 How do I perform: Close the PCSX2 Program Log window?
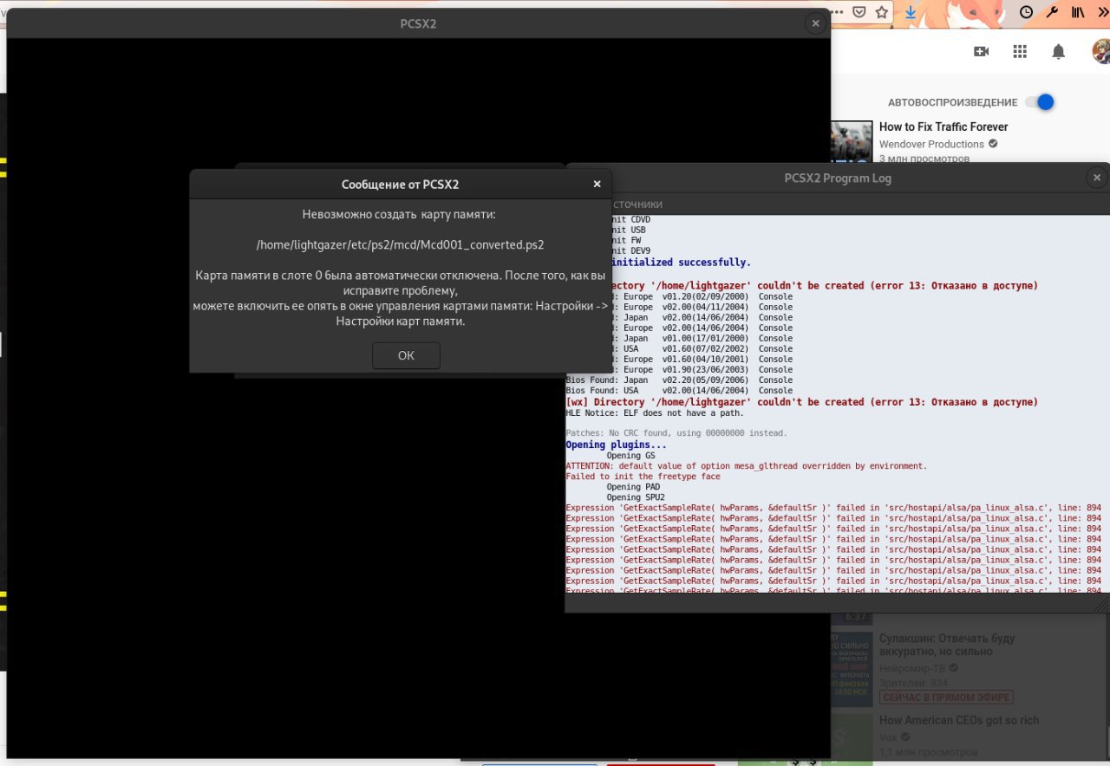1096,178
